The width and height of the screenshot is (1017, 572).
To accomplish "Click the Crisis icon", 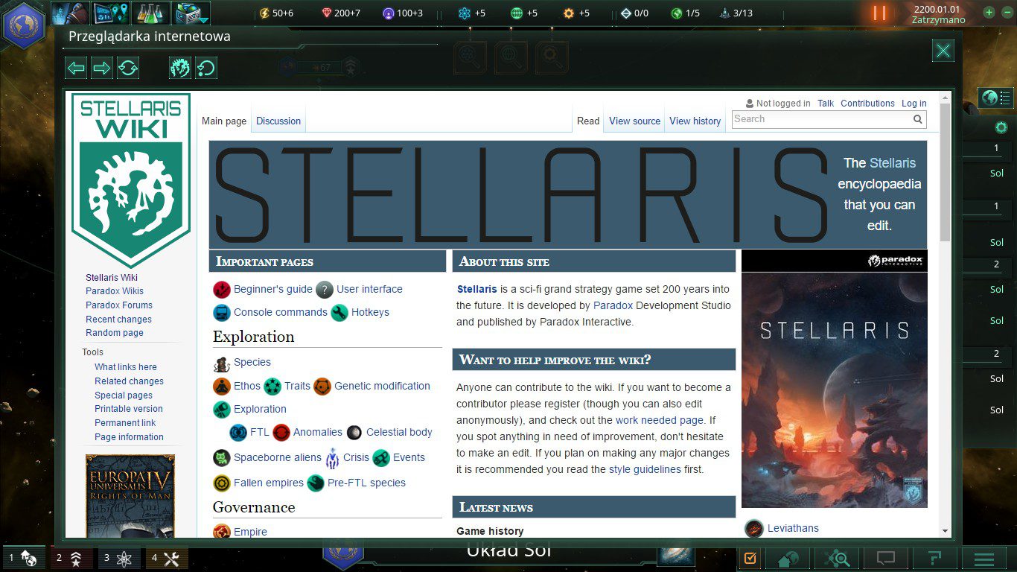I will [x=332, y=458].
